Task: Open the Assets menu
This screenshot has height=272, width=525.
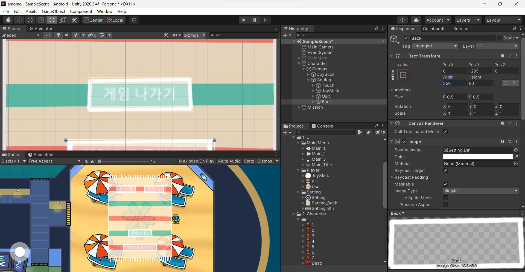Action: (x=31, y=11)
